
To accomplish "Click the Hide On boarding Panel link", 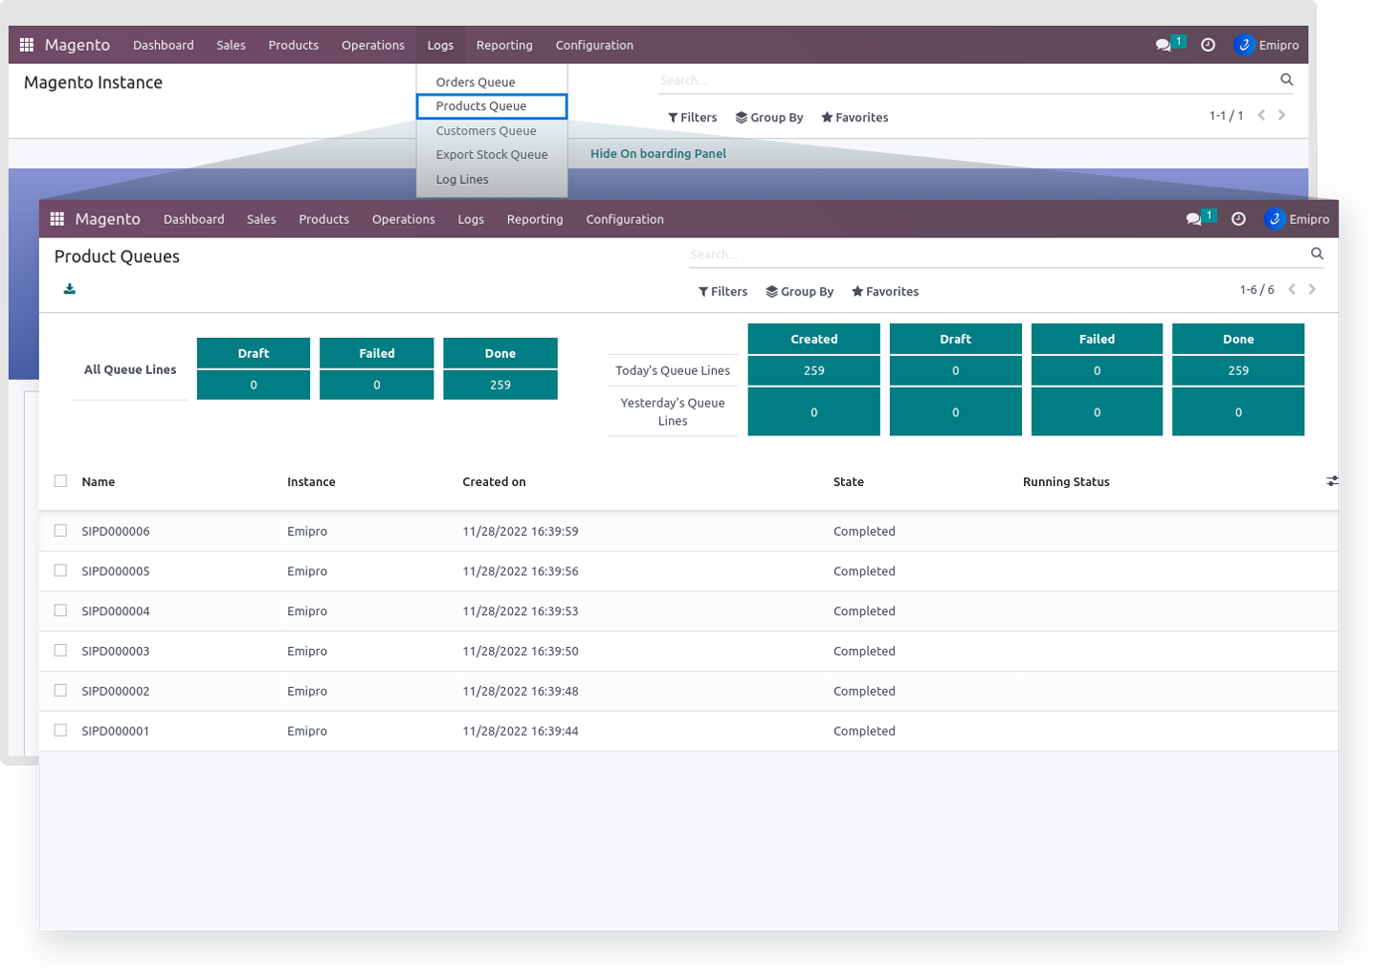I will tap(658, 154).
